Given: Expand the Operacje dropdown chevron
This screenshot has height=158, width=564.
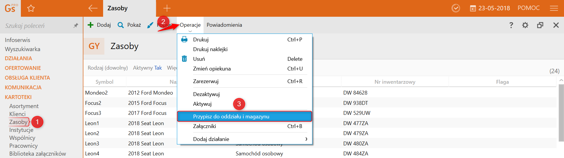Looking at the screenshot, I should pyautogui.click(x=190, y=31).
